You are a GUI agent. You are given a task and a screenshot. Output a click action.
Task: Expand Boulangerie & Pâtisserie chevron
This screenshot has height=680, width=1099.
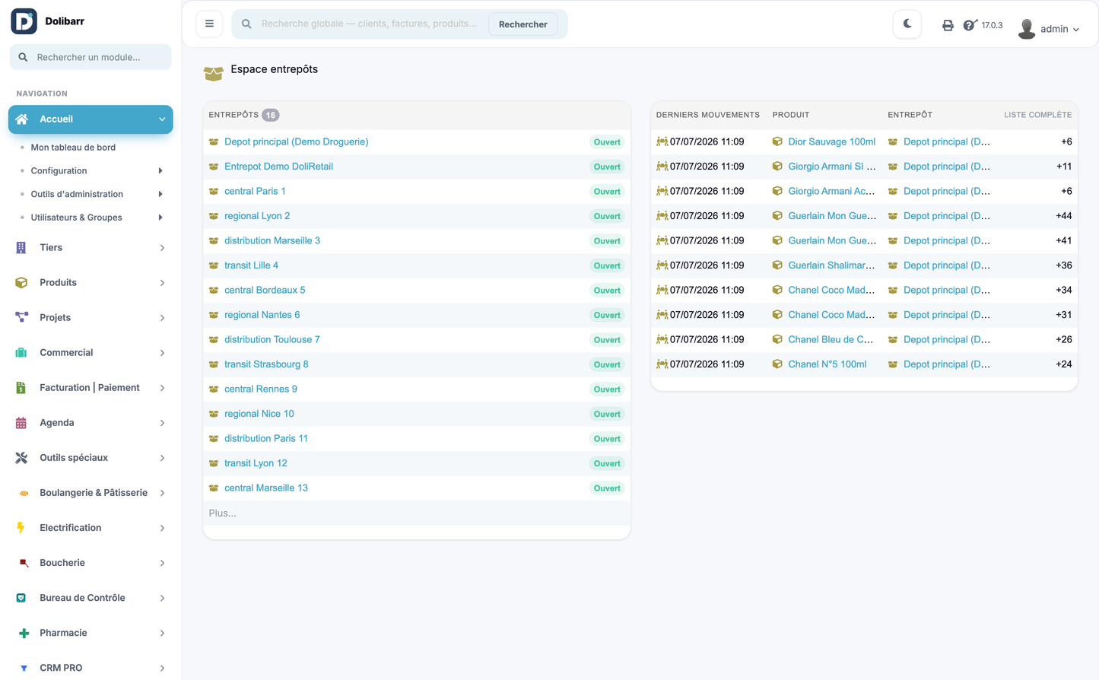coord(162,493)
